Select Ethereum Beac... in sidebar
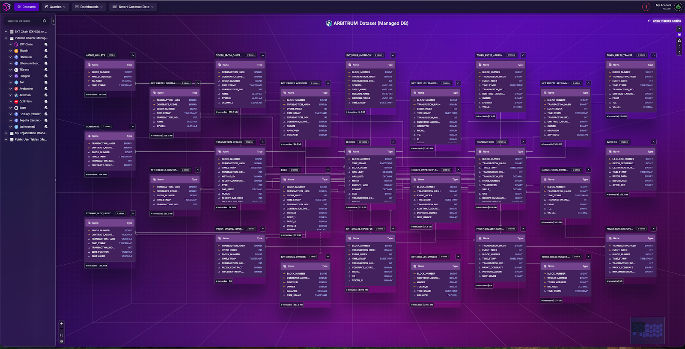 [30, 63]
